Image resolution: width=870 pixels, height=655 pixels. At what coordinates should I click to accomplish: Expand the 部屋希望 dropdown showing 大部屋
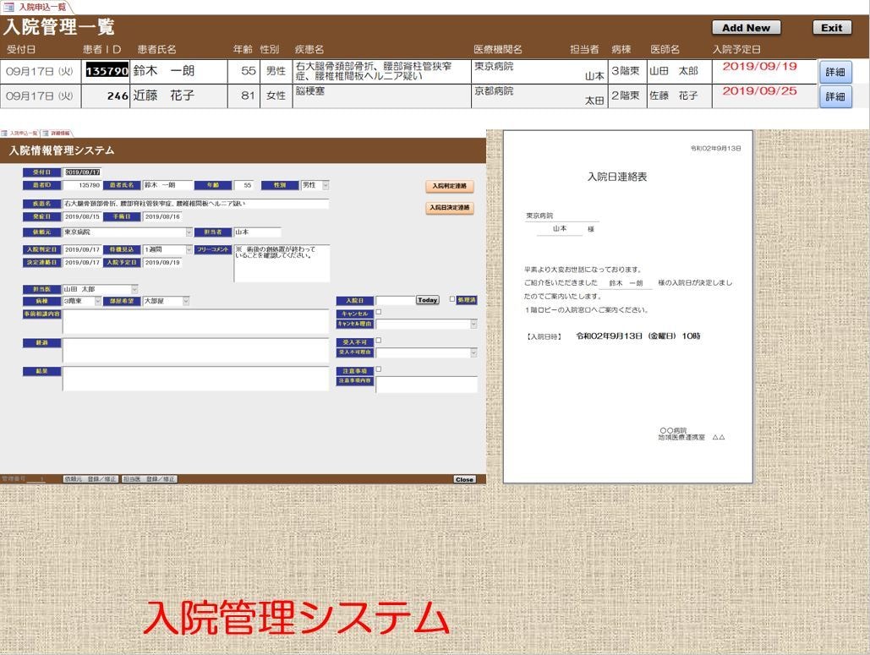186,301
